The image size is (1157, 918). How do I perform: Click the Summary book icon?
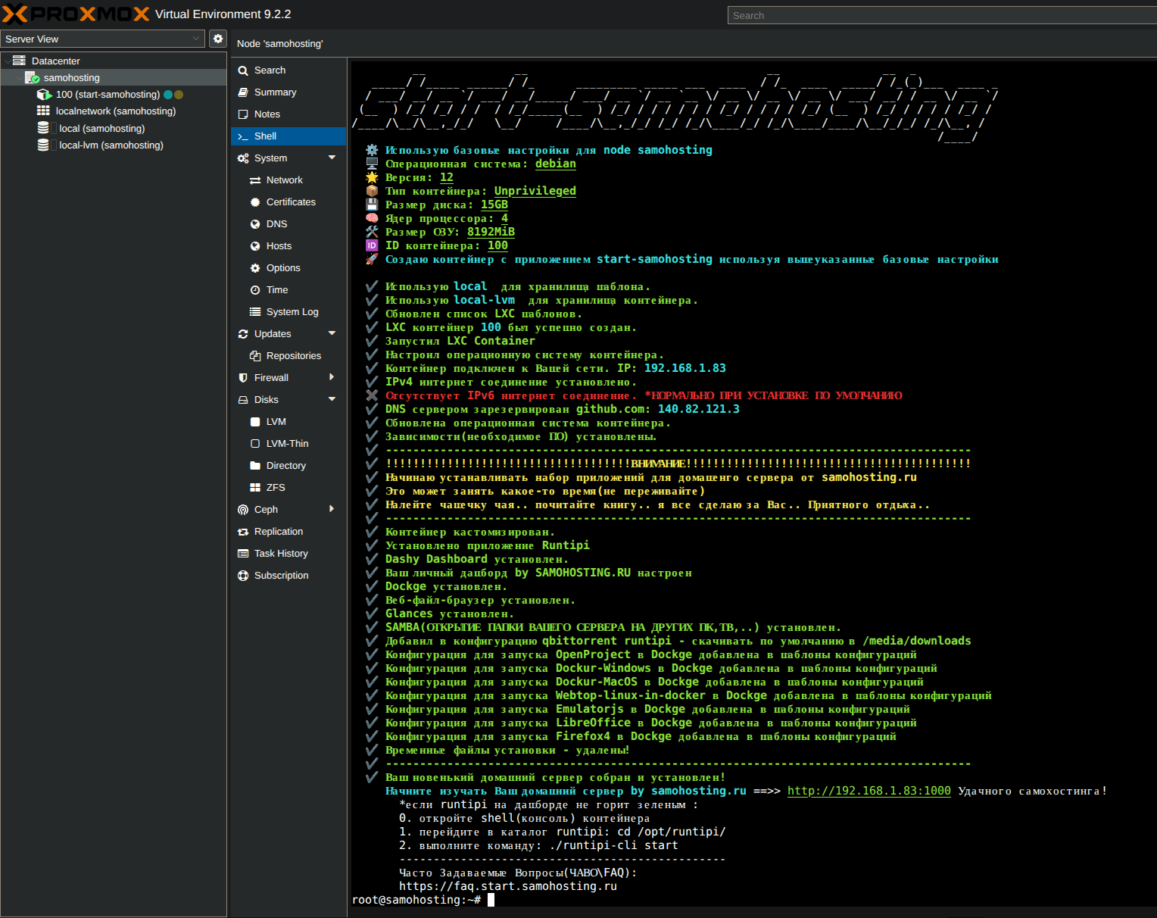click(x=243, y=92)
